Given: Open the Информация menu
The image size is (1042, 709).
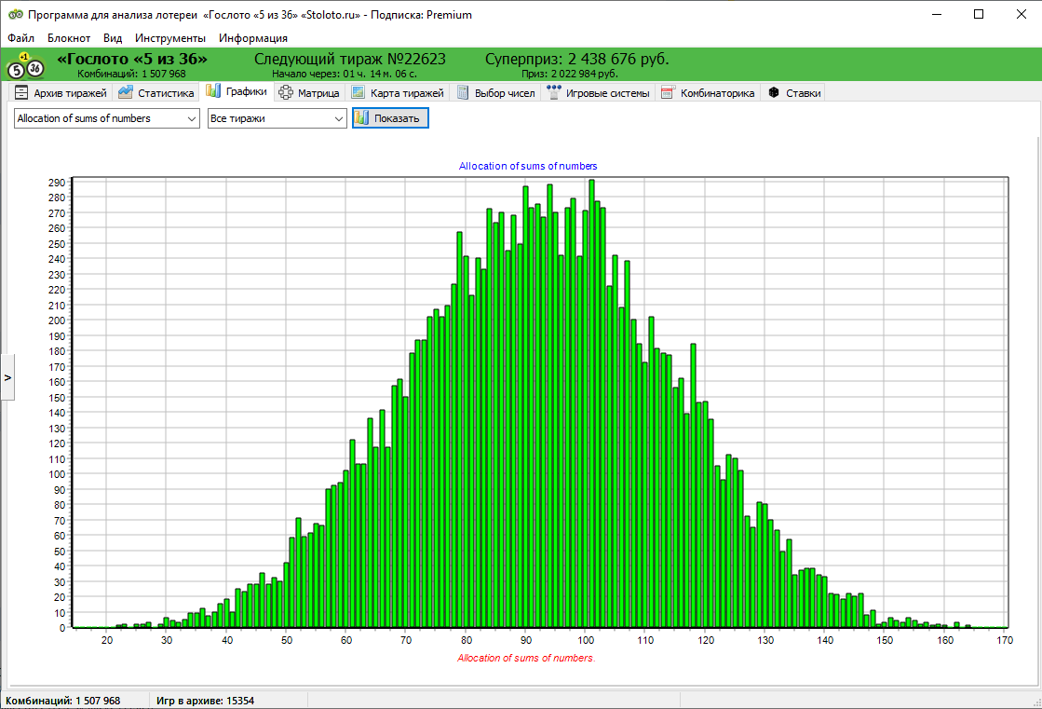Looking at the screenshot, I should (x=253, y=38).
